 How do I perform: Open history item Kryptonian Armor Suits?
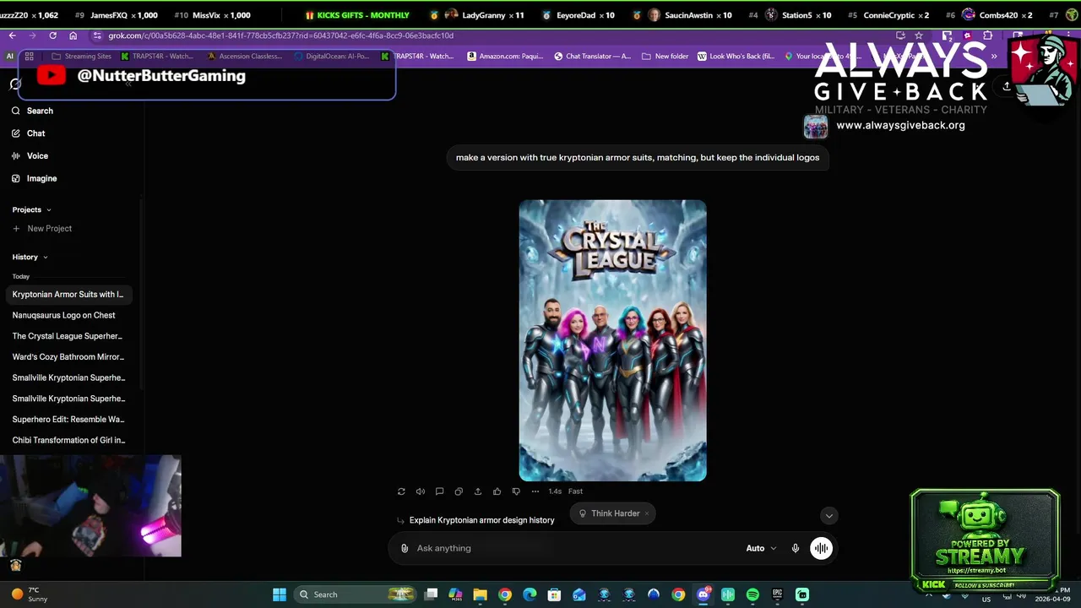pyautogui.click(x=68, y=295)
